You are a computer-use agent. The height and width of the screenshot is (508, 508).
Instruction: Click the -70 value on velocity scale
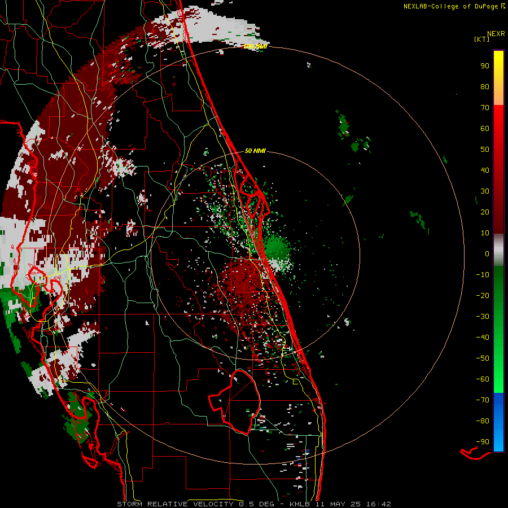point(483,400)
